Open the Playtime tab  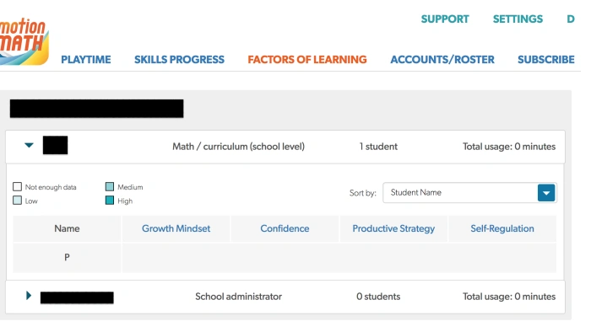pos(86,60)
